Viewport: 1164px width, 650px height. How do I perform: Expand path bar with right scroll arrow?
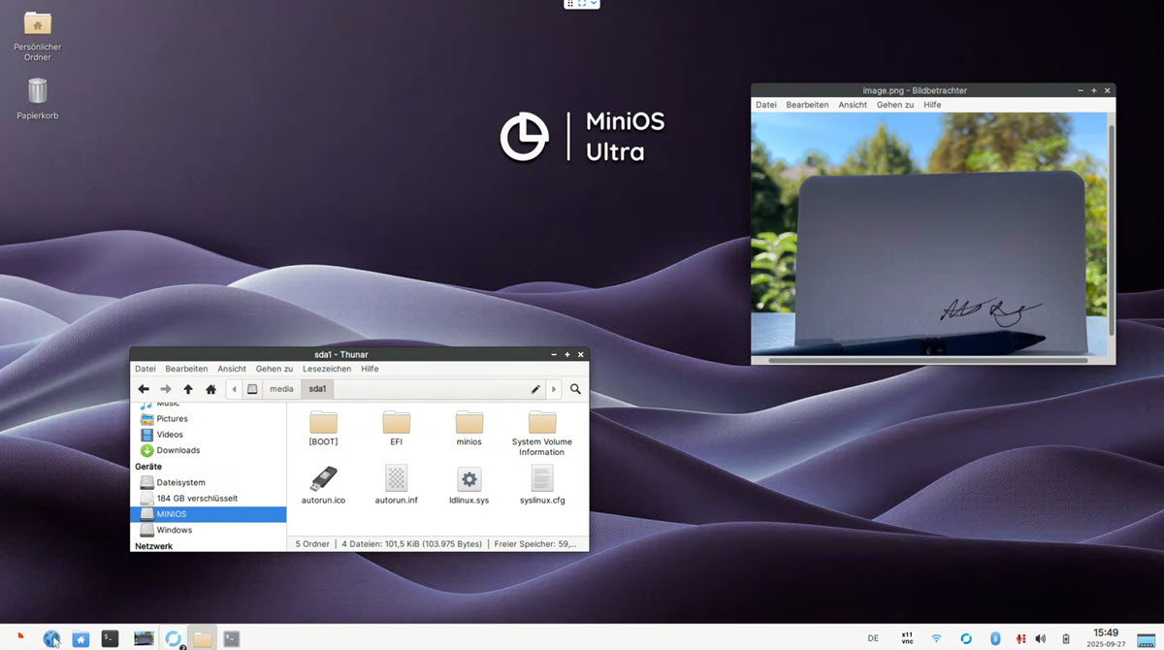click(x=554, y=389)
